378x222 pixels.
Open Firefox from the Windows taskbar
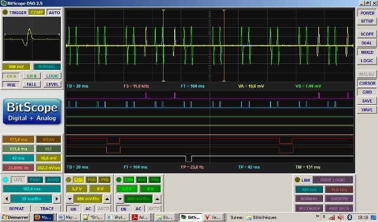(x=43, y=217)
